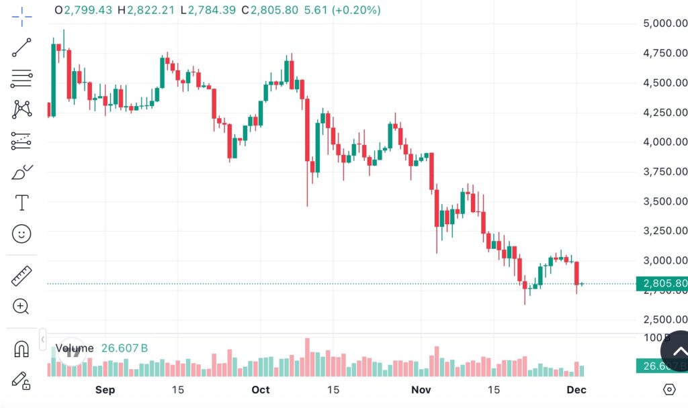Viewport: 688px width, 408px height.
Task: Open the XABCD pattern drawing tool
Action: [21, 109]
